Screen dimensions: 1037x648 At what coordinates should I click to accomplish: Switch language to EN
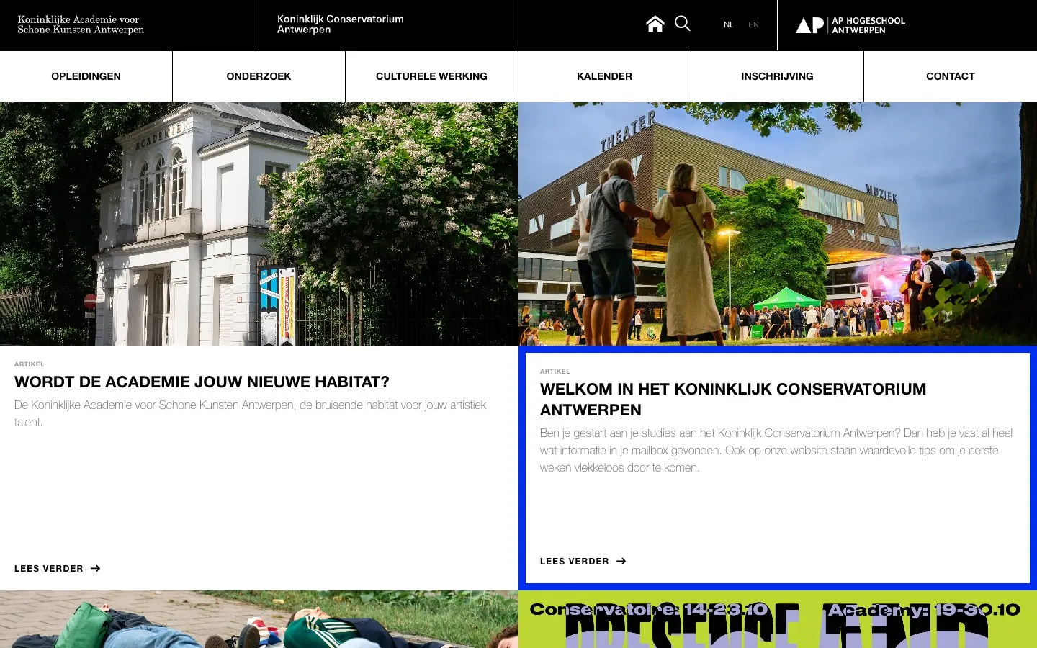pyautogui.click(x=754, y=24)
